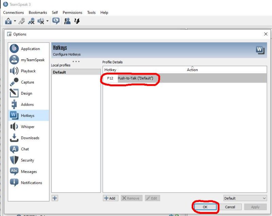Click the Disconnect from current server icon
The width and height of the screenshot is (272, 216).
pos(22,21)
